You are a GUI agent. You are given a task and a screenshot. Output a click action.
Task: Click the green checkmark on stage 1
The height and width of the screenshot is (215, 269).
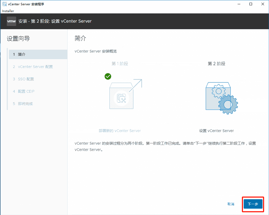click(x=108, y=76)
